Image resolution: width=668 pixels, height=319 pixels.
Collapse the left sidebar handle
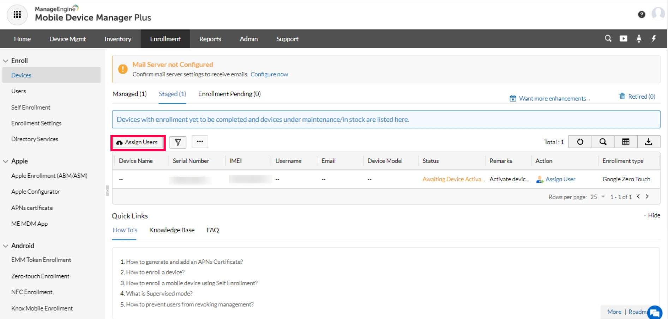coord(107,190)
